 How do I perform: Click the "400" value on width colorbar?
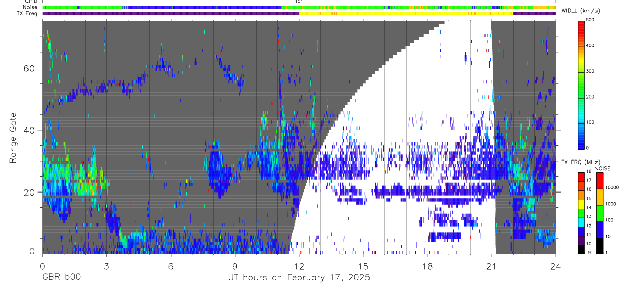tap(590, 45)
